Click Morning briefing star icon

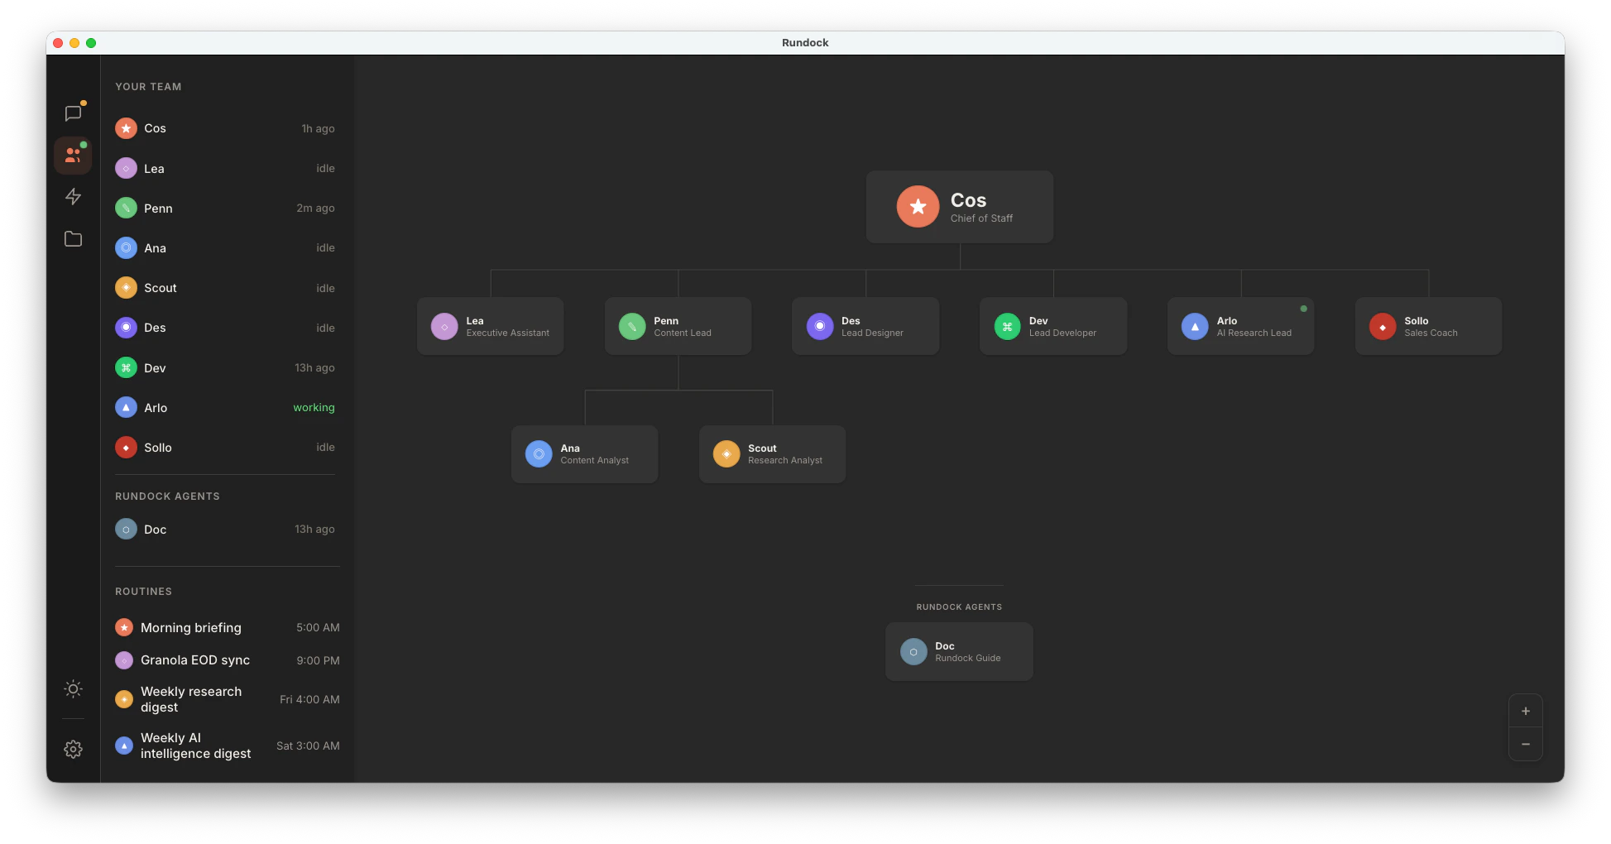click(x=124, y=627)
